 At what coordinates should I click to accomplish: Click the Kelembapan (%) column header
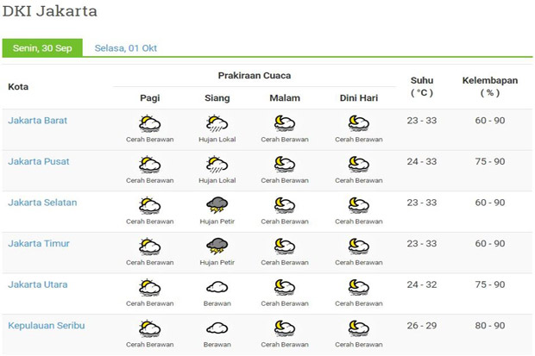[490, 86]
